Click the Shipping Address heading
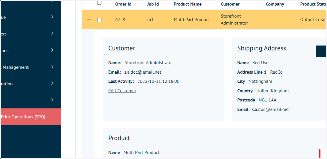Image resolution: width=327 pixels, height=159 pixels. (262, 48)
